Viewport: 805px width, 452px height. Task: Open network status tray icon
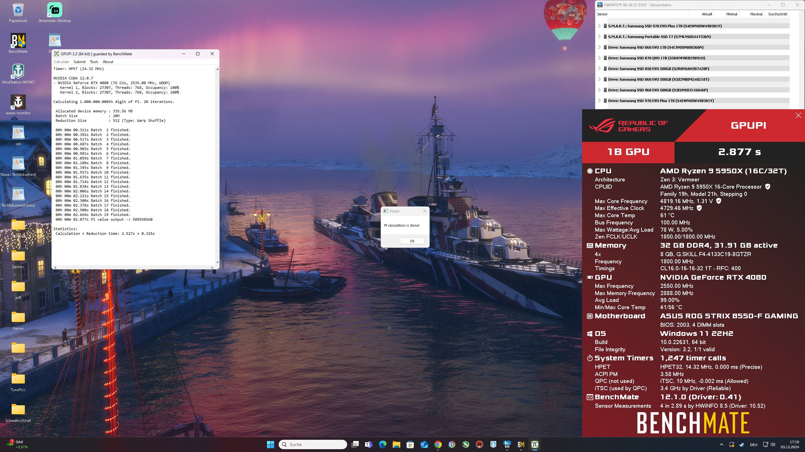(765, 444)
